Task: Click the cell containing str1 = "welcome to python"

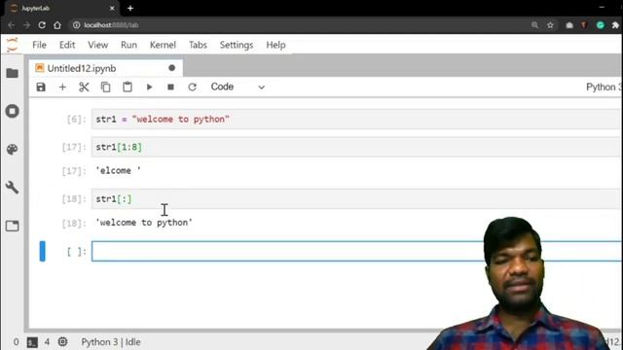Action: 356,119
